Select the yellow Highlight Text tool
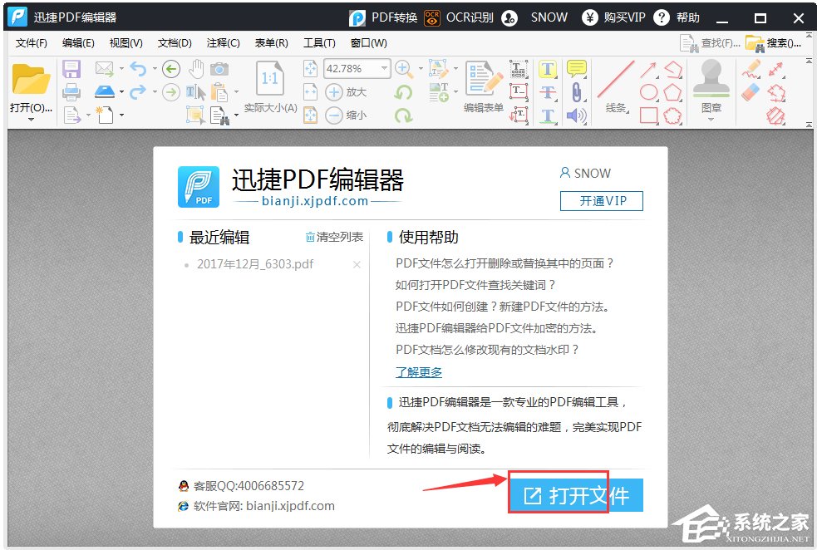 547,69
